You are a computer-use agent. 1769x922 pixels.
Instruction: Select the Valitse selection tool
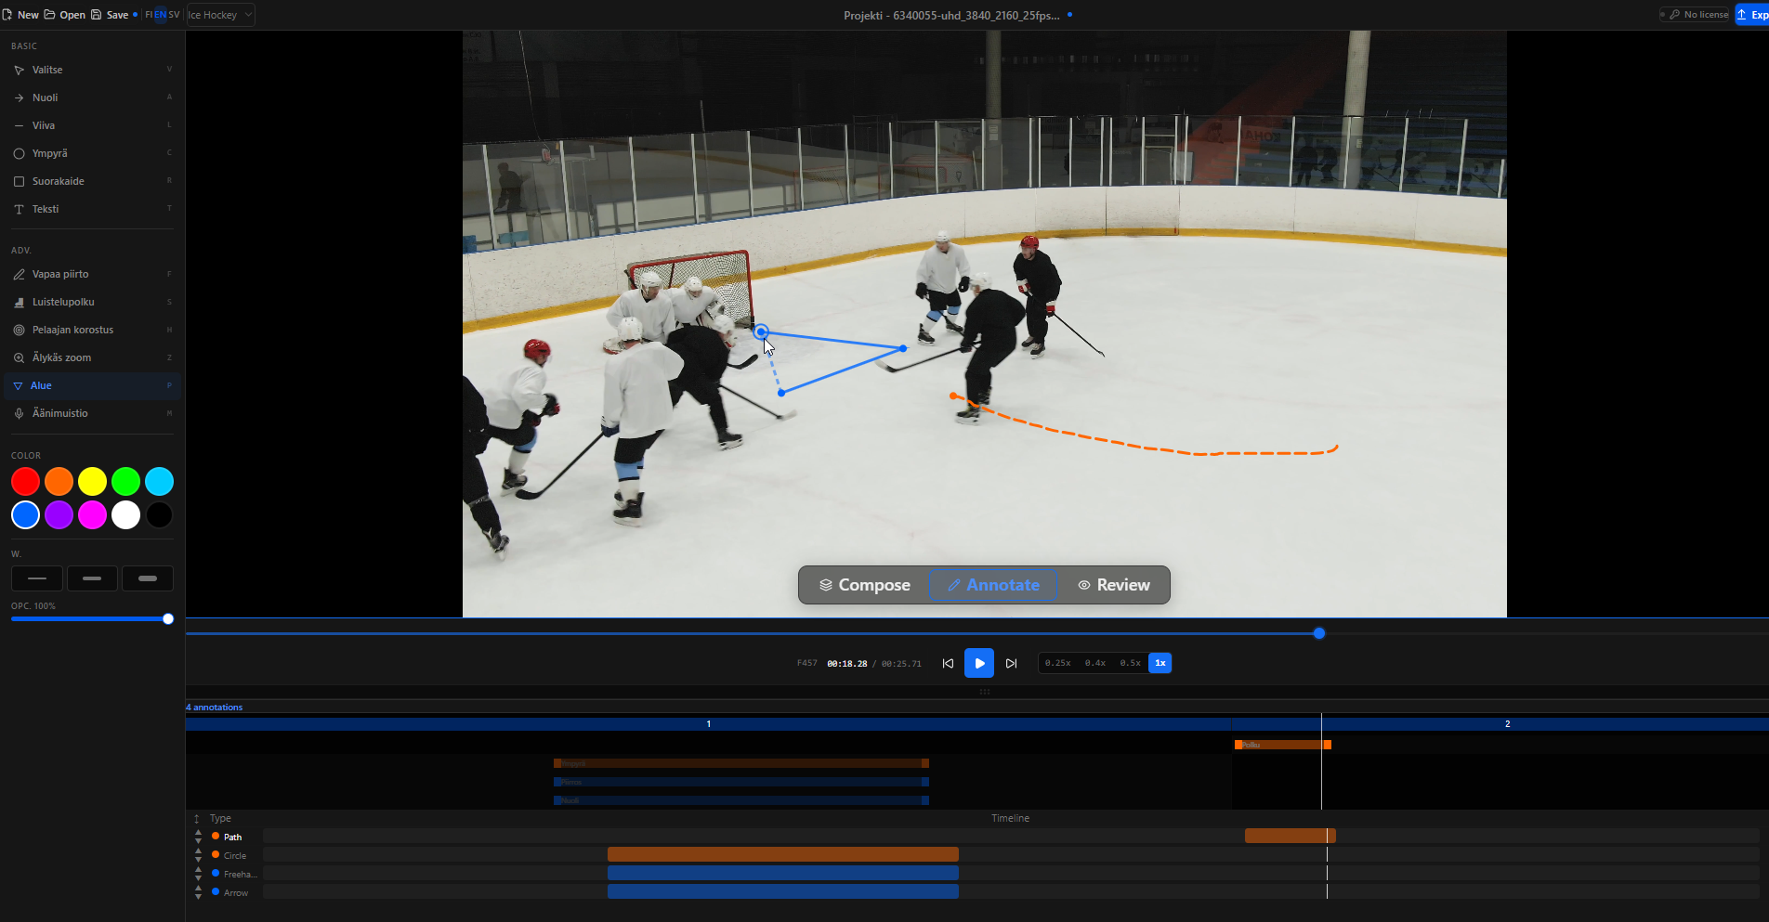46,69
